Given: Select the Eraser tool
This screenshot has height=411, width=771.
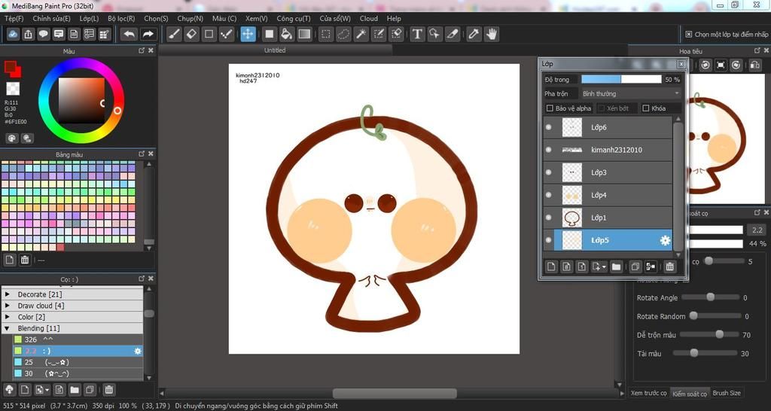Looking at the screenshot, I should 192,34.
